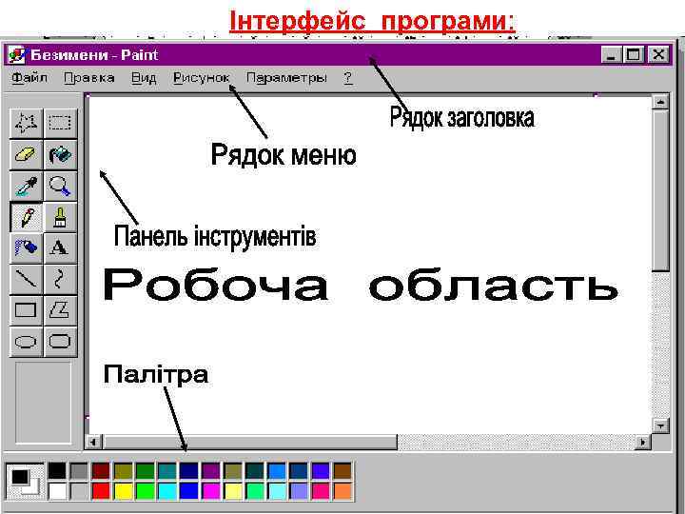
Task: Open the Вид menu
Action: [x=144, y=78]
